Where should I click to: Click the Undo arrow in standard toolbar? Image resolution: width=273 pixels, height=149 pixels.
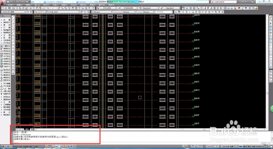(x=48, y=8)
